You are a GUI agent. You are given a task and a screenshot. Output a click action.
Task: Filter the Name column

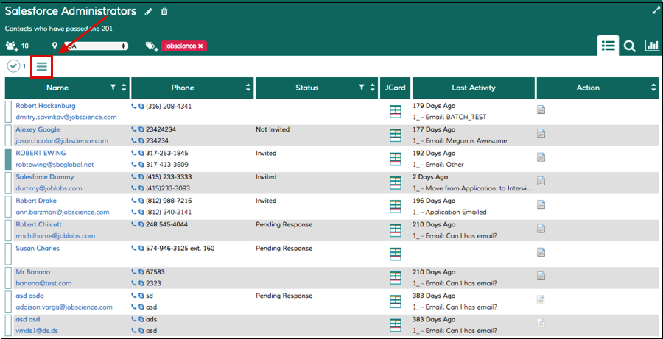pos(113,88)
